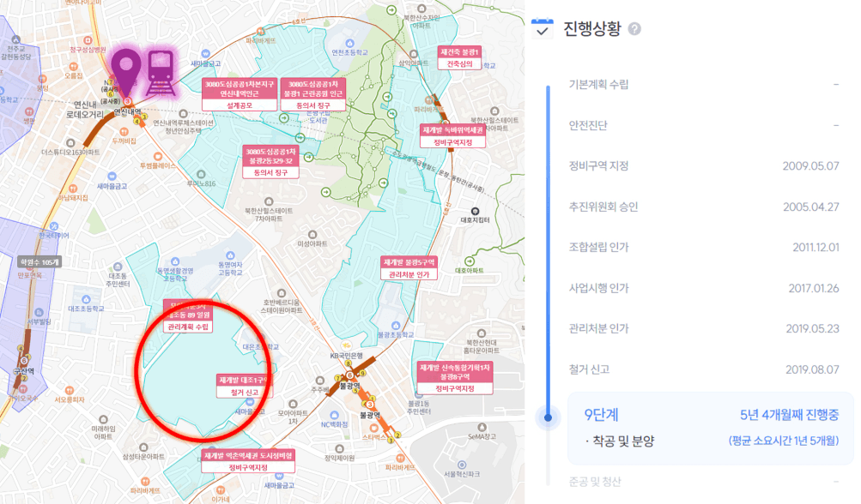Click the calendar check icon beside 진행상황
The height and width of the screenshot is (504, 861).
coord(543,28)
